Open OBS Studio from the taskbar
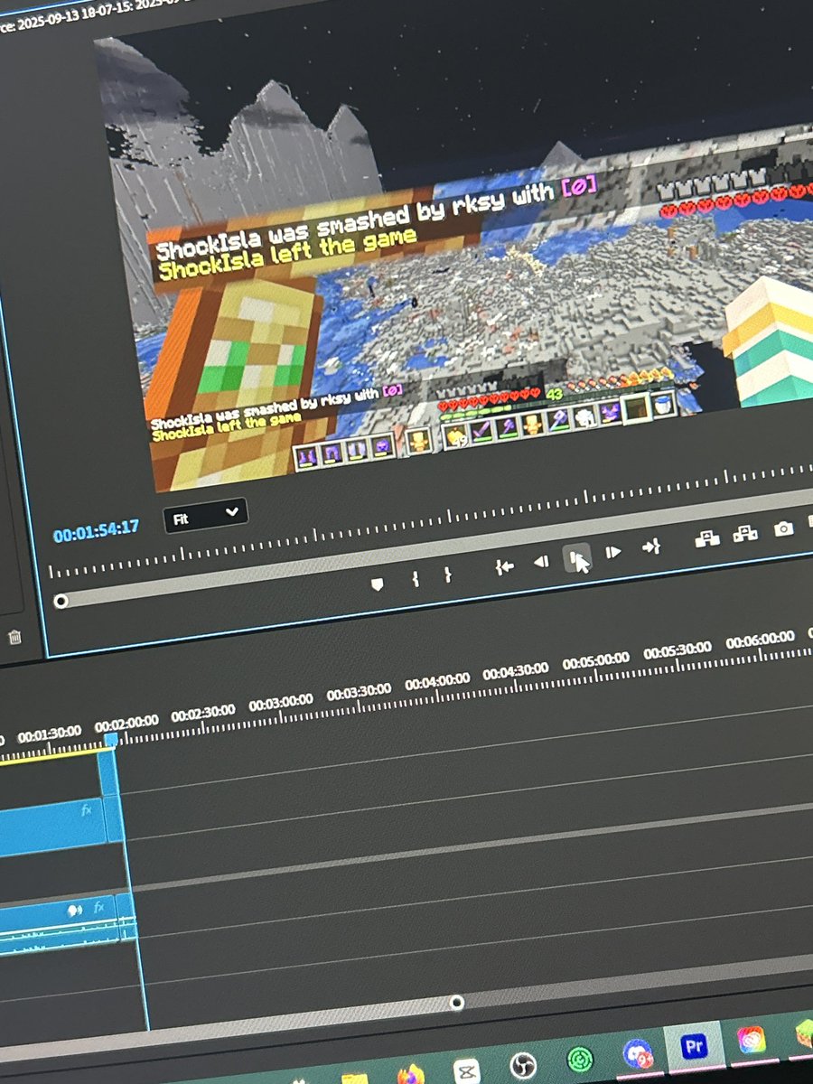Viewport: 813px width, 1084px height. 523,1064
